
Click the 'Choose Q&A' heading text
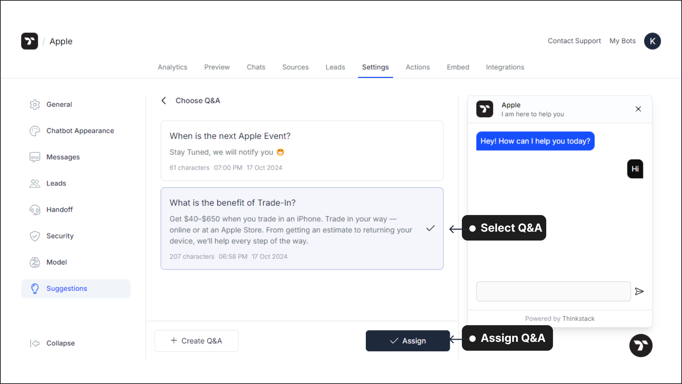198,101
